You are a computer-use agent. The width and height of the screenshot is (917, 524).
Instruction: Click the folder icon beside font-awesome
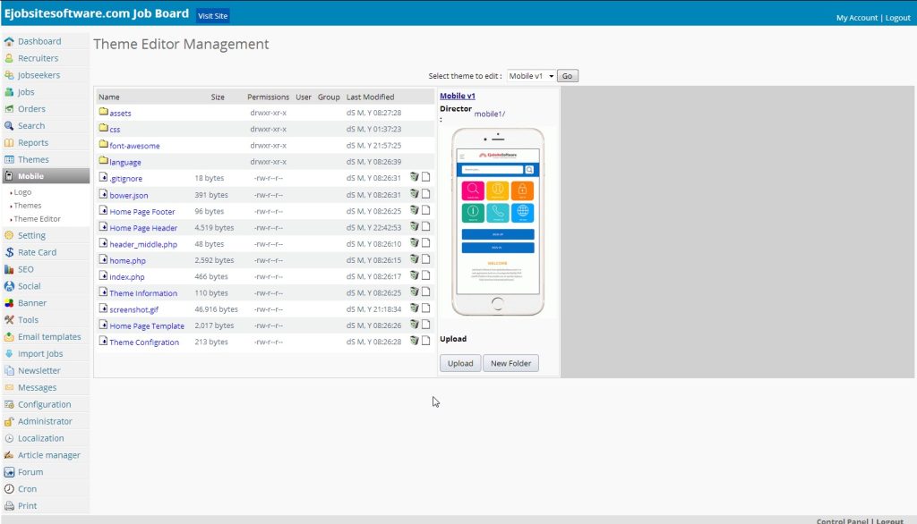coord(104,144)
